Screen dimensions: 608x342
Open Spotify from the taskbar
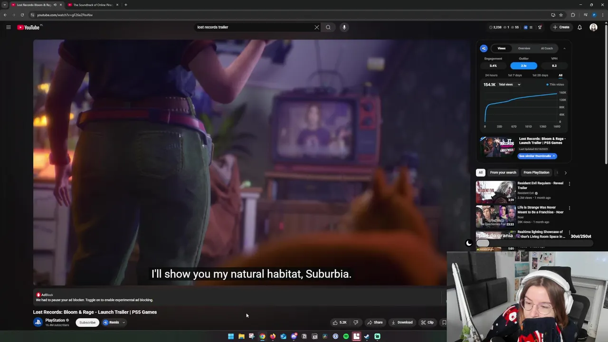coord(346,336)
